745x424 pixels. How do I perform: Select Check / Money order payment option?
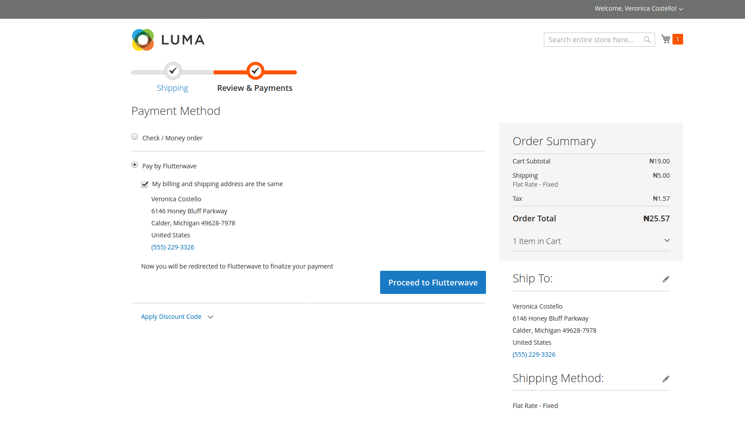coord(135,137)
